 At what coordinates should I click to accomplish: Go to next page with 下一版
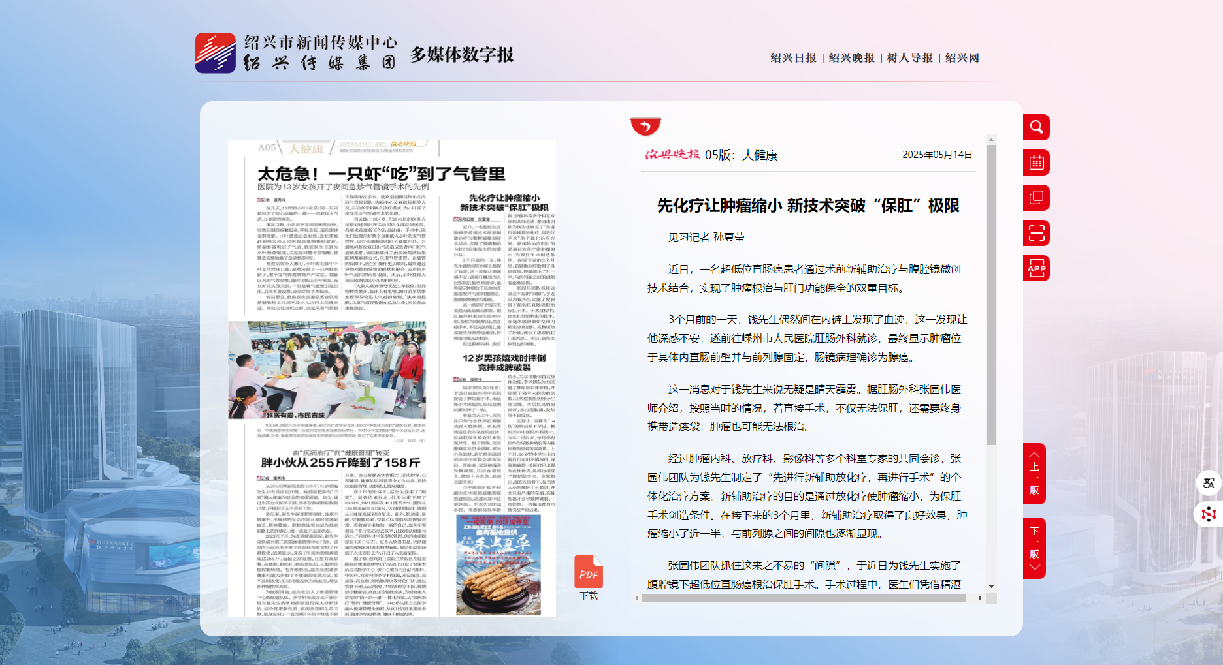(1034, 548)
